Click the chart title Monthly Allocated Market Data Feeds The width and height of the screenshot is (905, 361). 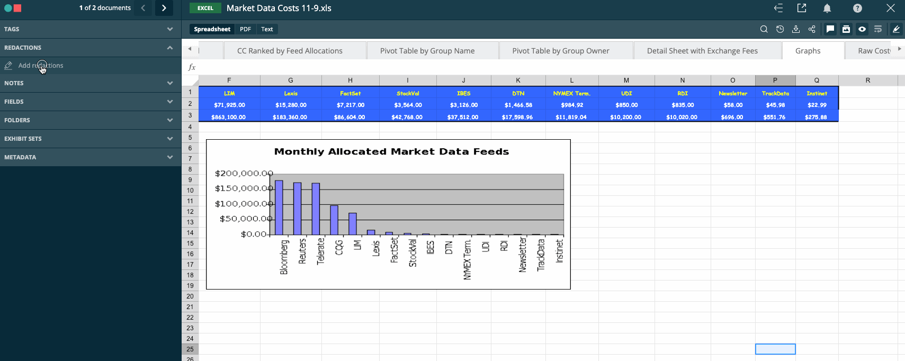[x=391, y=151]
